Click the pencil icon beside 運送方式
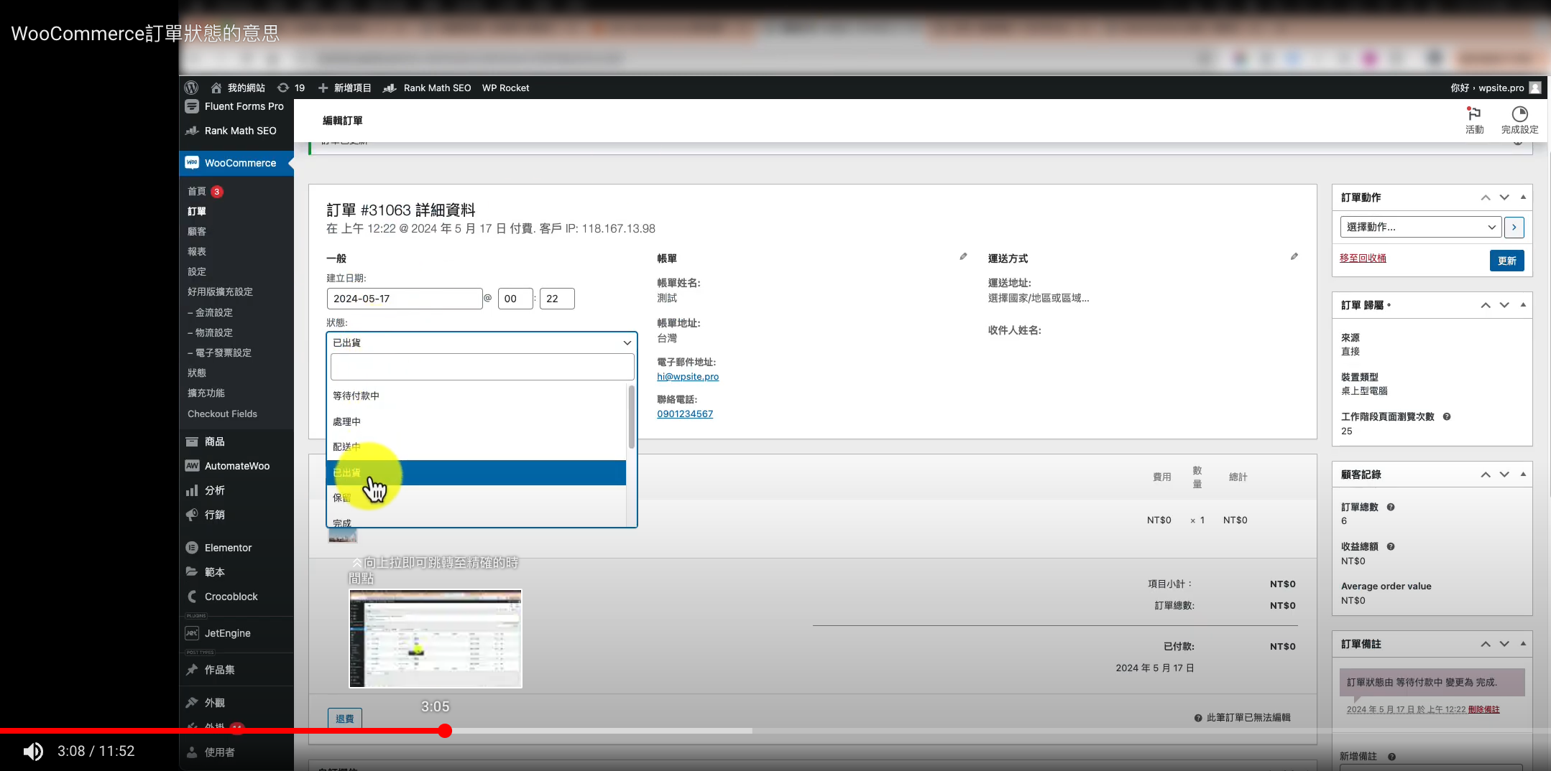The height and width of the screenshot is (771, 1551). [x=1294, y=256]
